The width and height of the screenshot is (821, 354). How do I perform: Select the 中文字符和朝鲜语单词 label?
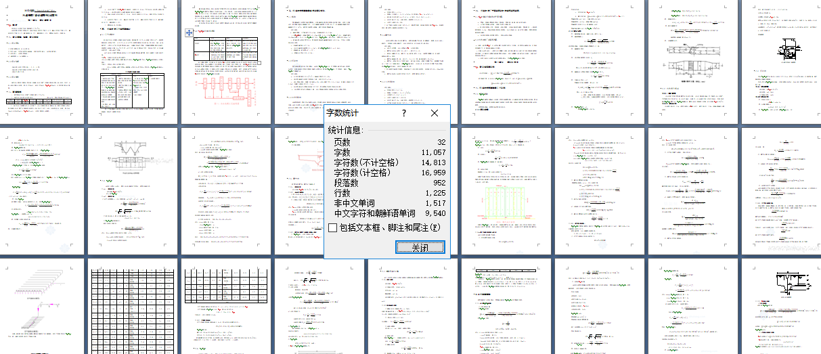coord(375,213)
